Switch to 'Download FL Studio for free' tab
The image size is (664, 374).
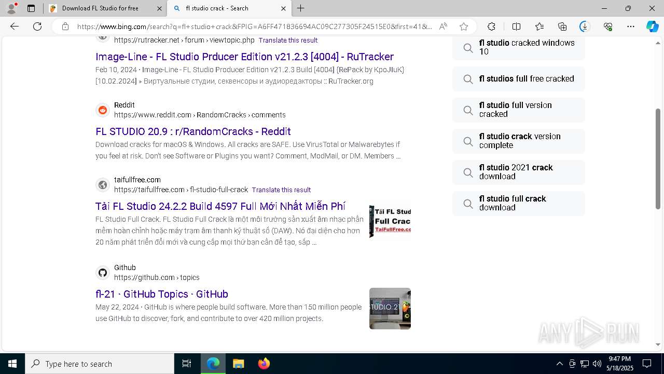[105, 8]
